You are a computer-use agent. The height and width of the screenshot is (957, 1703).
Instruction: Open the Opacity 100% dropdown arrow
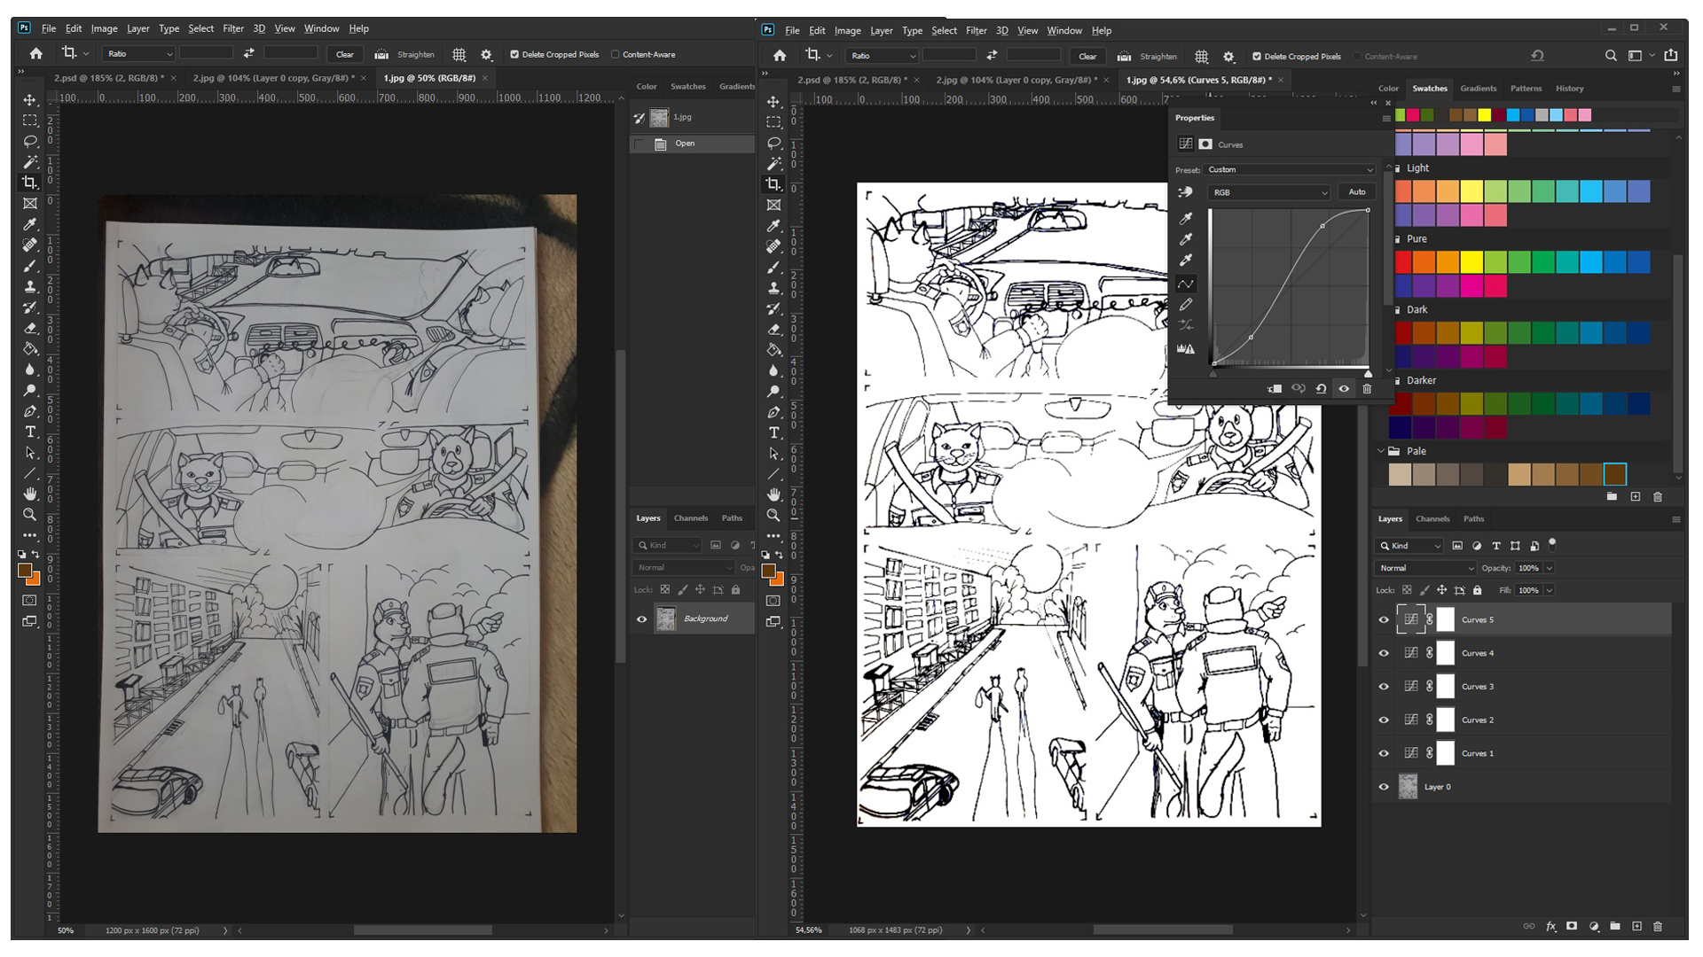pyautogui.click(x=1550, y=568)
